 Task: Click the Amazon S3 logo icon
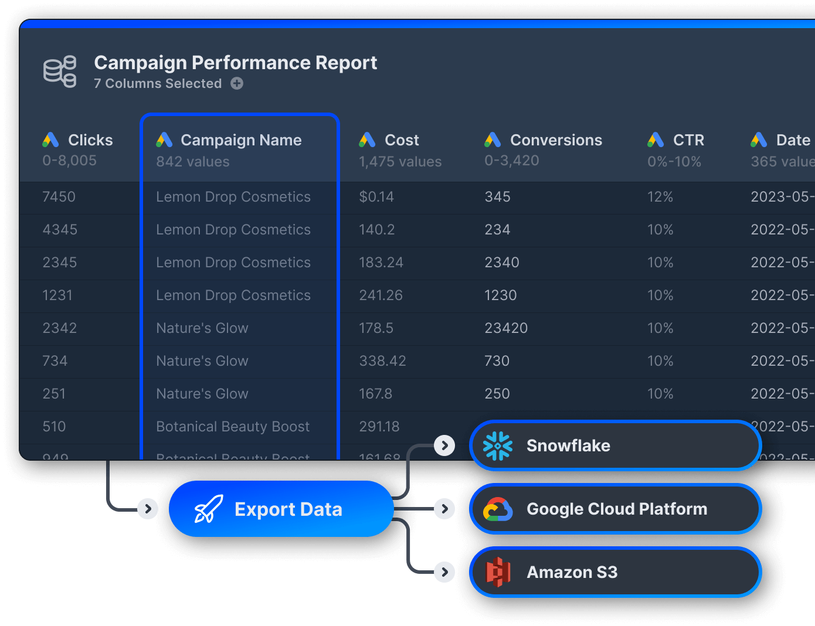click(x=498, y=572)
